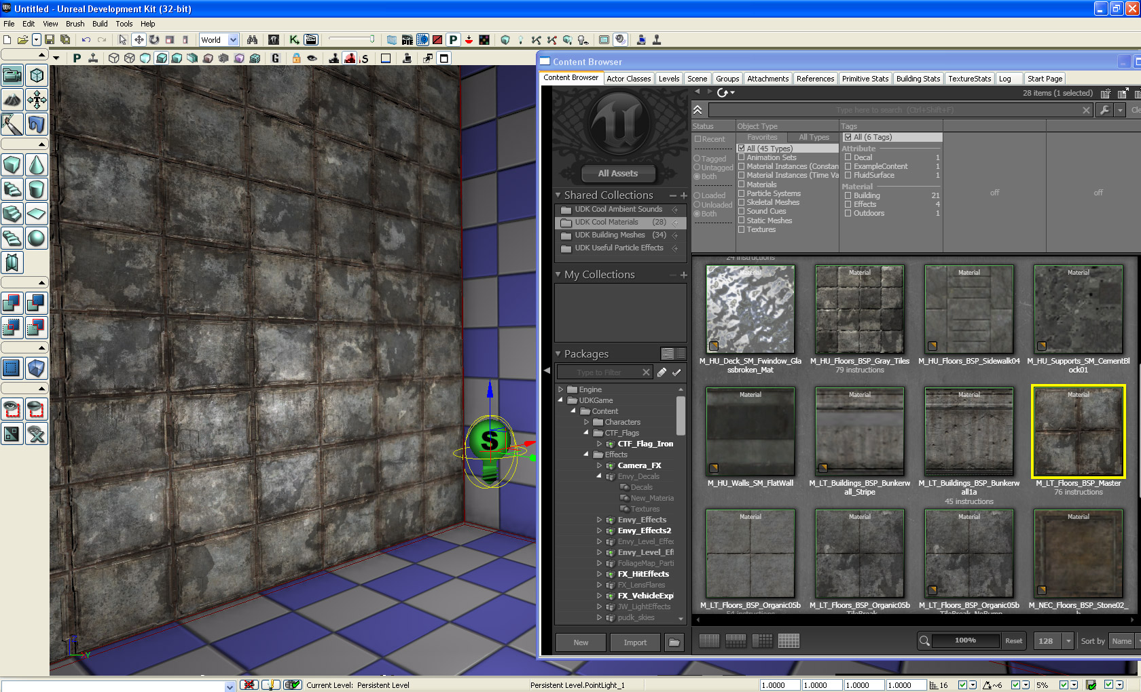Check the Decal tag filter
This screenshot has height=692, width=1141.
tap(848, 157)
